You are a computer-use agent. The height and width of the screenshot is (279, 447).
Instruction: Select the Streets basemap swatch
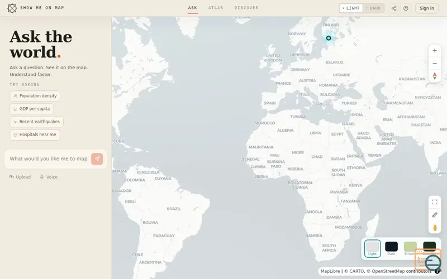pos(410,248)
